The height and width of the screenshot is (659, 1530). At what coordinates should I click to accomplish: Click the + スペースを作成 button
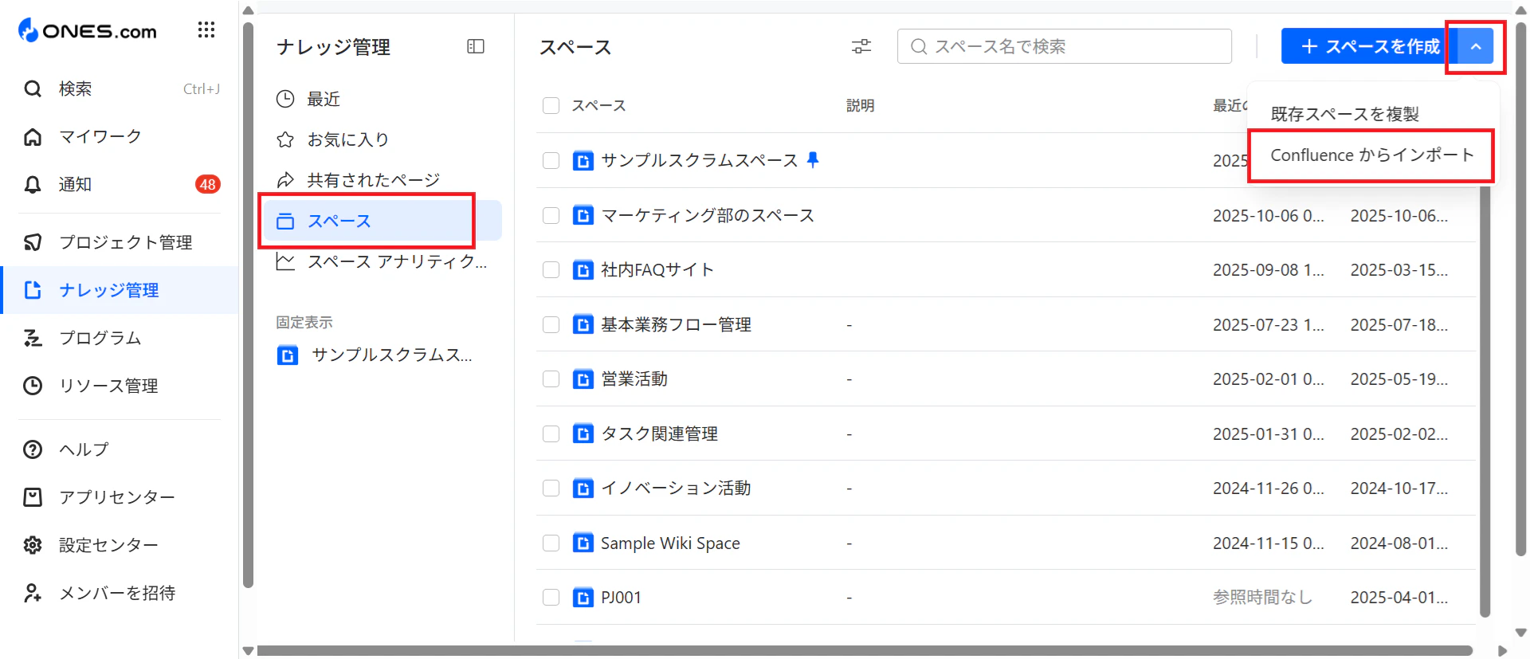click(1370, 46)
